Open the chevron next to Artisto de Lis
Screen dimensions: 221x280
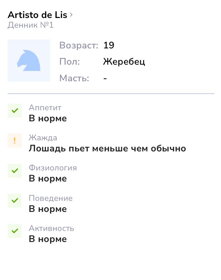(x=71, y=15)
